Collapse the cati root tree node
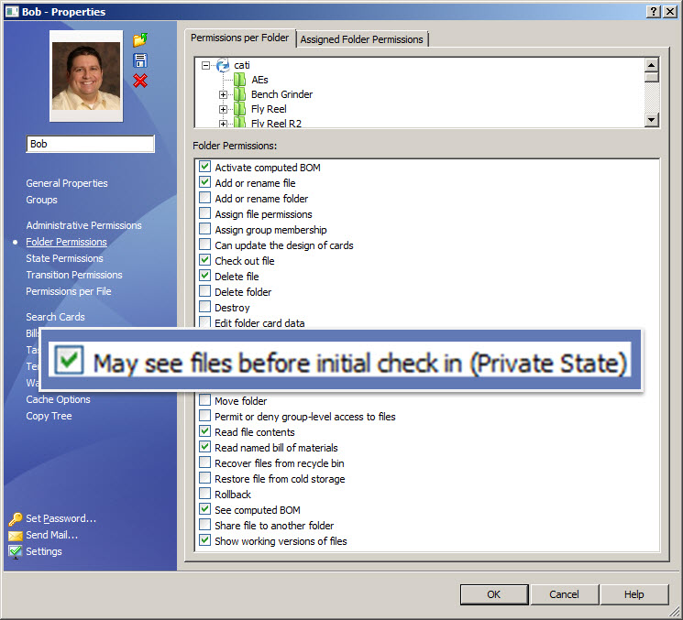683x620 pixels. (x=206, y=66)
